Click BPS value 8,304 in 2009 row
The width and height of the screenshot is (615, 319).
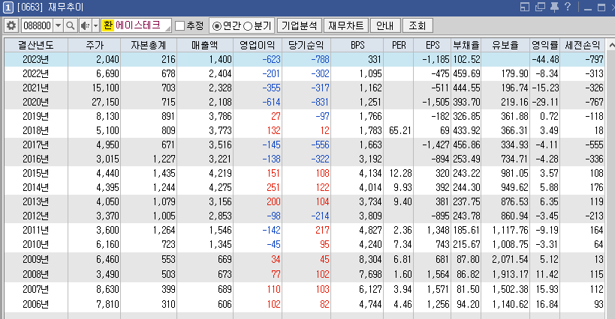[370, 259]
